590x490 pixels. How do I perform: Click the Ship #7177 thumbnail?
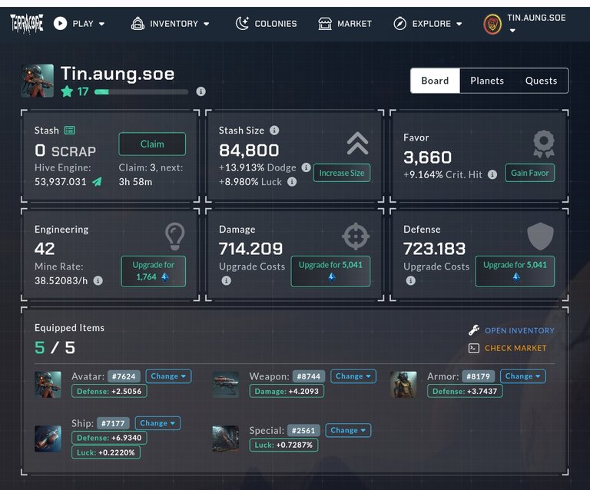pos(48,439)
